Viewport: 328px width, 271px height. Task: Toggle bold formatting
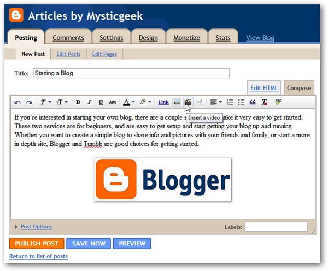[78, 102]
